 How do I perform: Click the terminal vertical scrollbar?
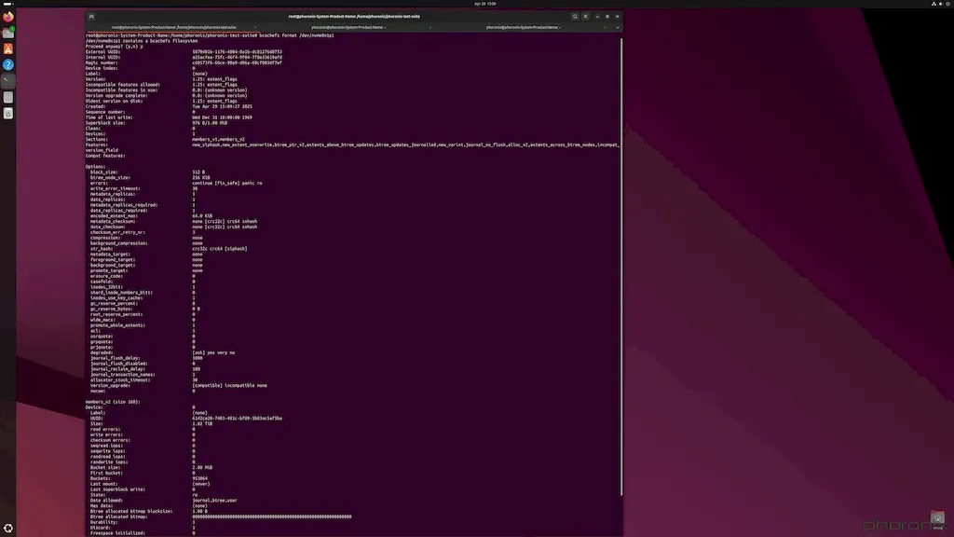(x=621, y=267)
